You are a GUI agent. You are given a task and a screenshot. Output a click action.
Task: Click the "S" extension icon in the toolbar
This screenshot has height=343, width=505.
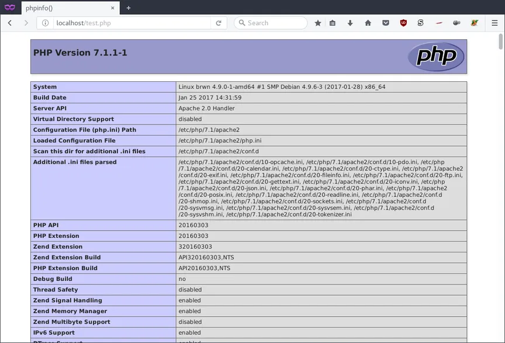pyautogui.click(x=420, y=23)
